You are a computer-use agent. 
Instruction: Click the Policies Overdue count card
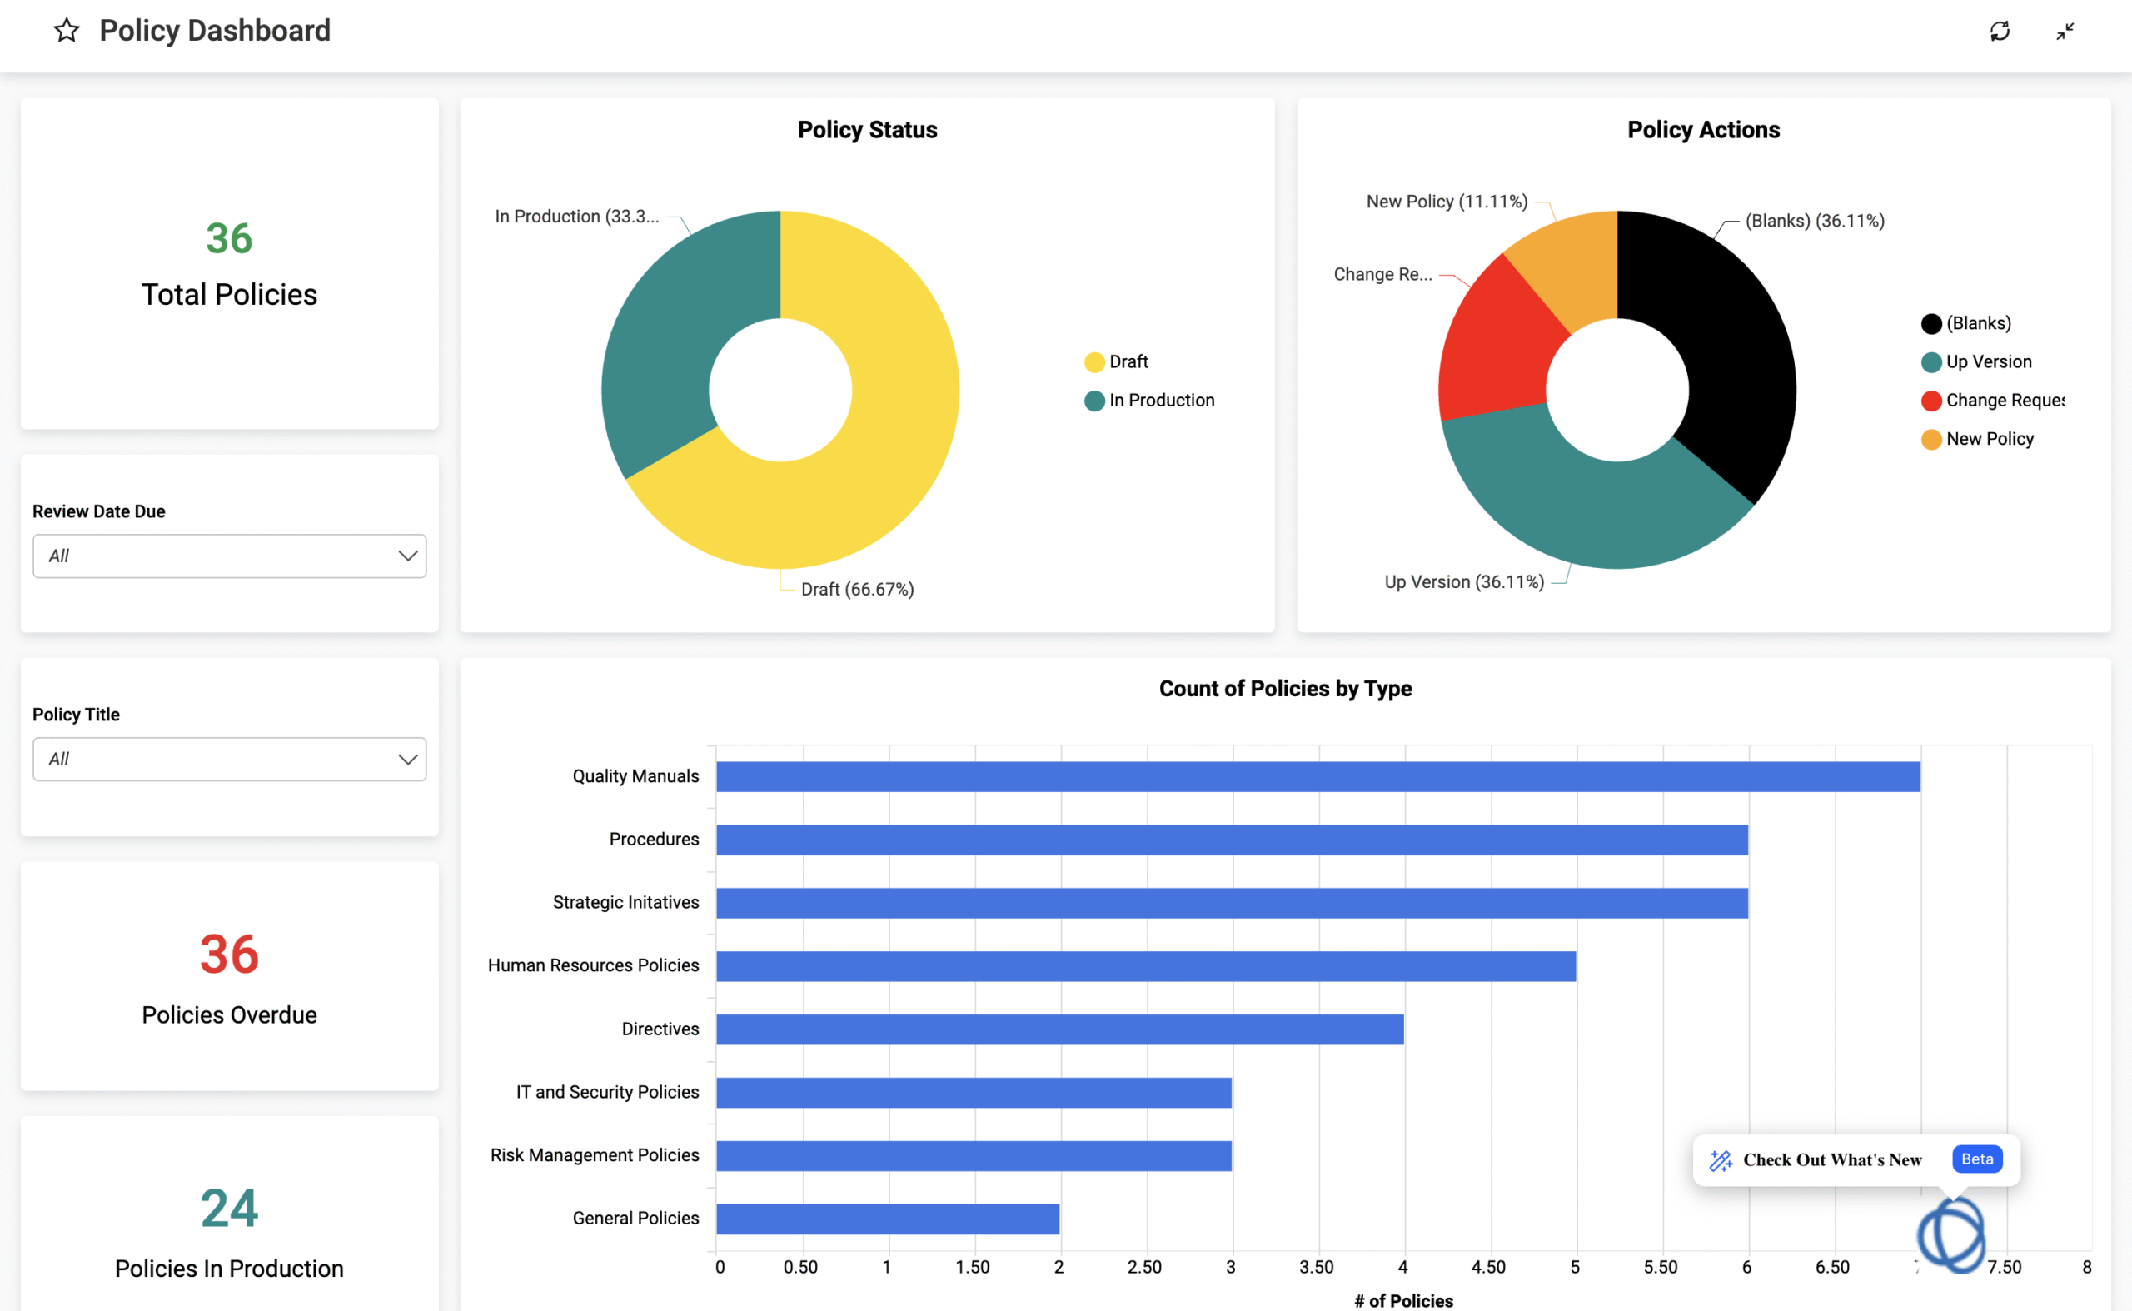click(229, 976)
